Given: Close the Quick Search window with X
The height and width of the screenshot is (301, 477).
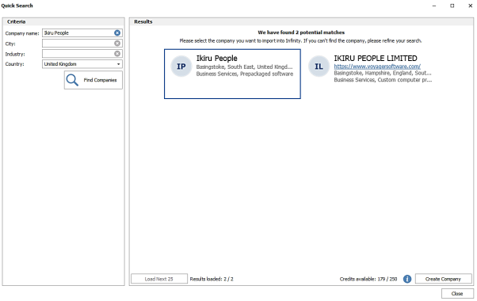Looking at the screenshot, I should click(470, 6).
